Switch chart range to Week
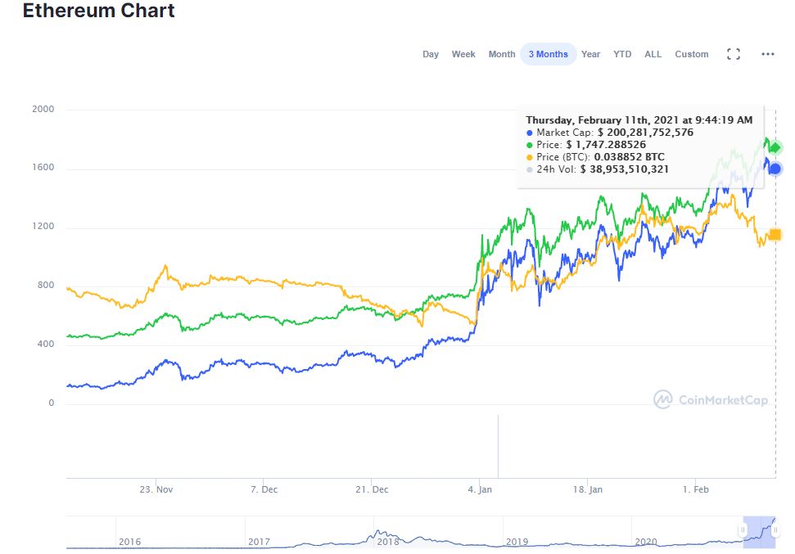The height and width of the screenshot is (554, 795). 463,54
